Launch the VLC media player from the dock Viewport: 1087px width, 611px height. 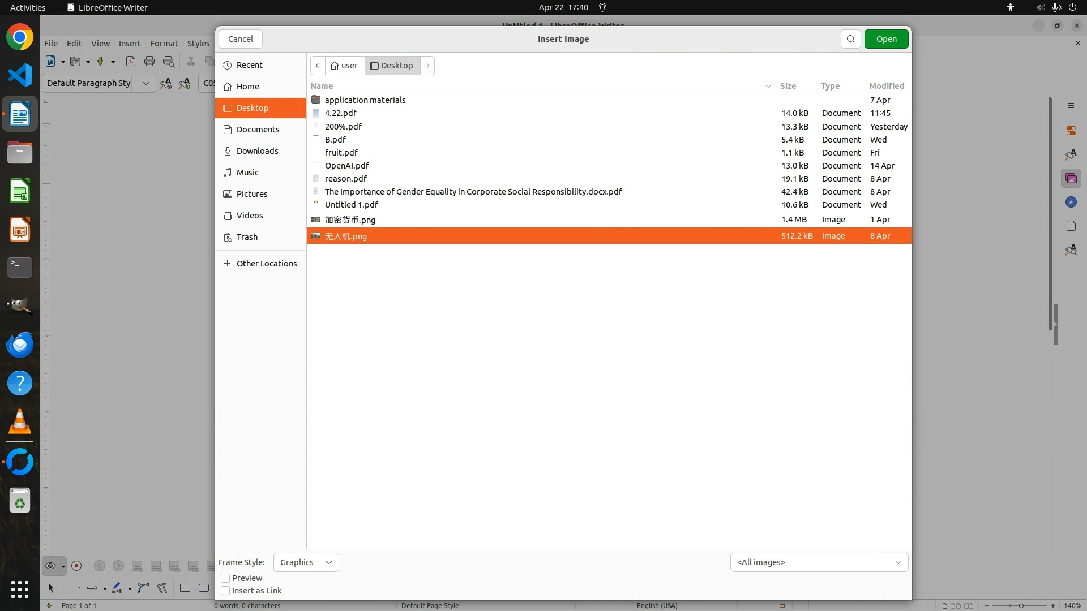[x=20, y=422]
